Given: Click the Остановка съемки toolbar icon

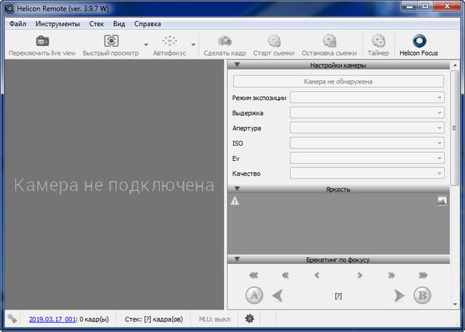Looking at the screenshot, I should [x=329, y=41].
